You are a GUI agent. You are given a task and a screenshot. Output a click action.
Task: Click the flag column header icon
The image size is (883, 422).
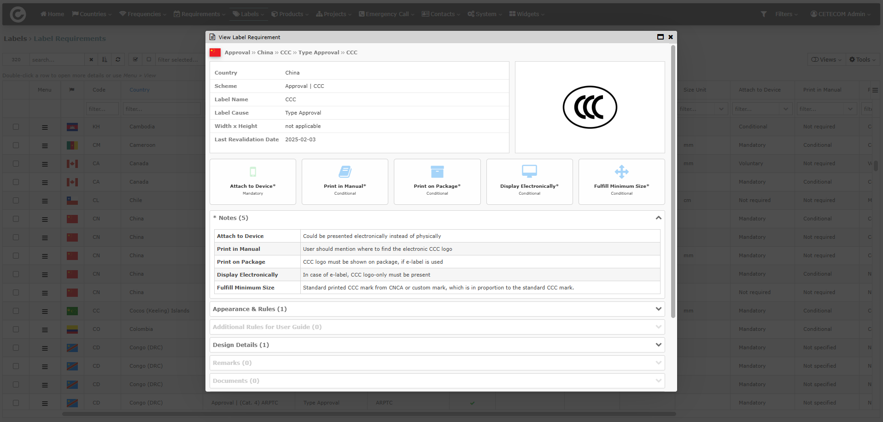[72, 90]
